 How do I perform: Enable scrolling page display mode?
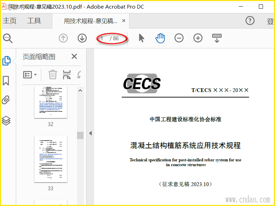(x=217, y=38)
